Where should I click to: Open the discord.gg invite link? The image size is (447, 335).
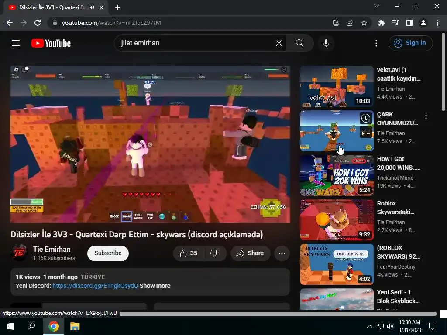[95, 286]
